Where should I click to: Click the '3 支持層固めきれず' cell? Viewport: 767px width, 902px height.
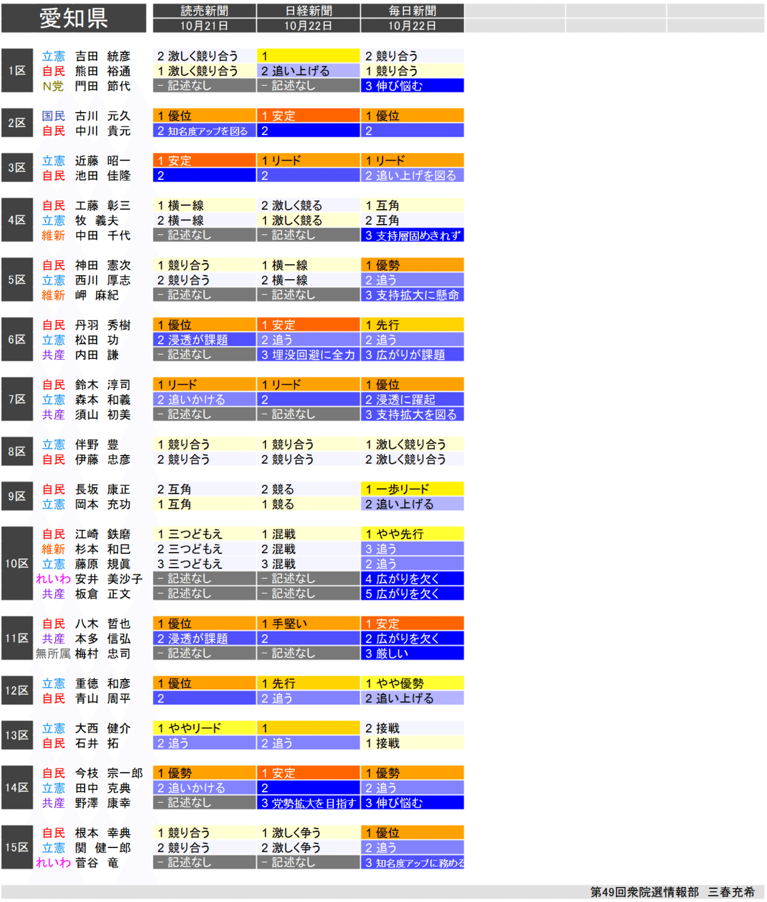[x=412, y=236]
